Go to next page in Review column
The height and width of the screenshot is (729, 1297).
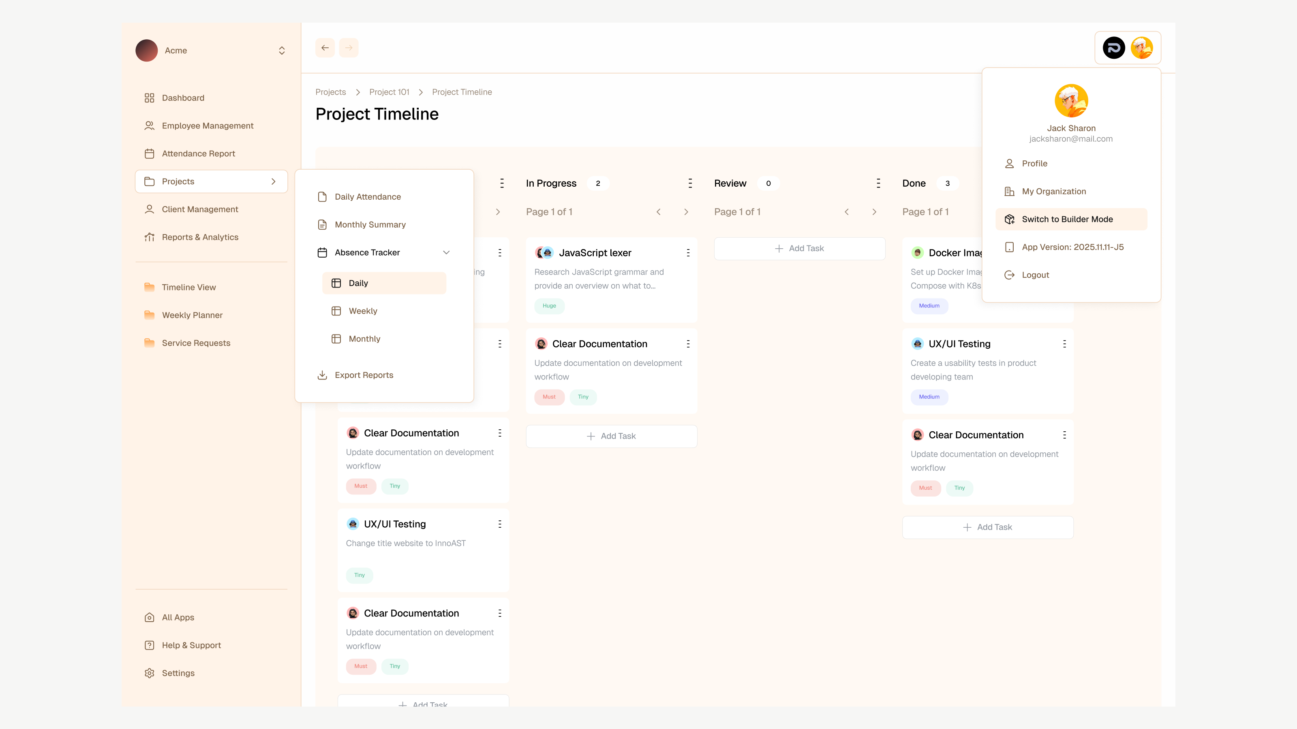click(x=874, y=212)
